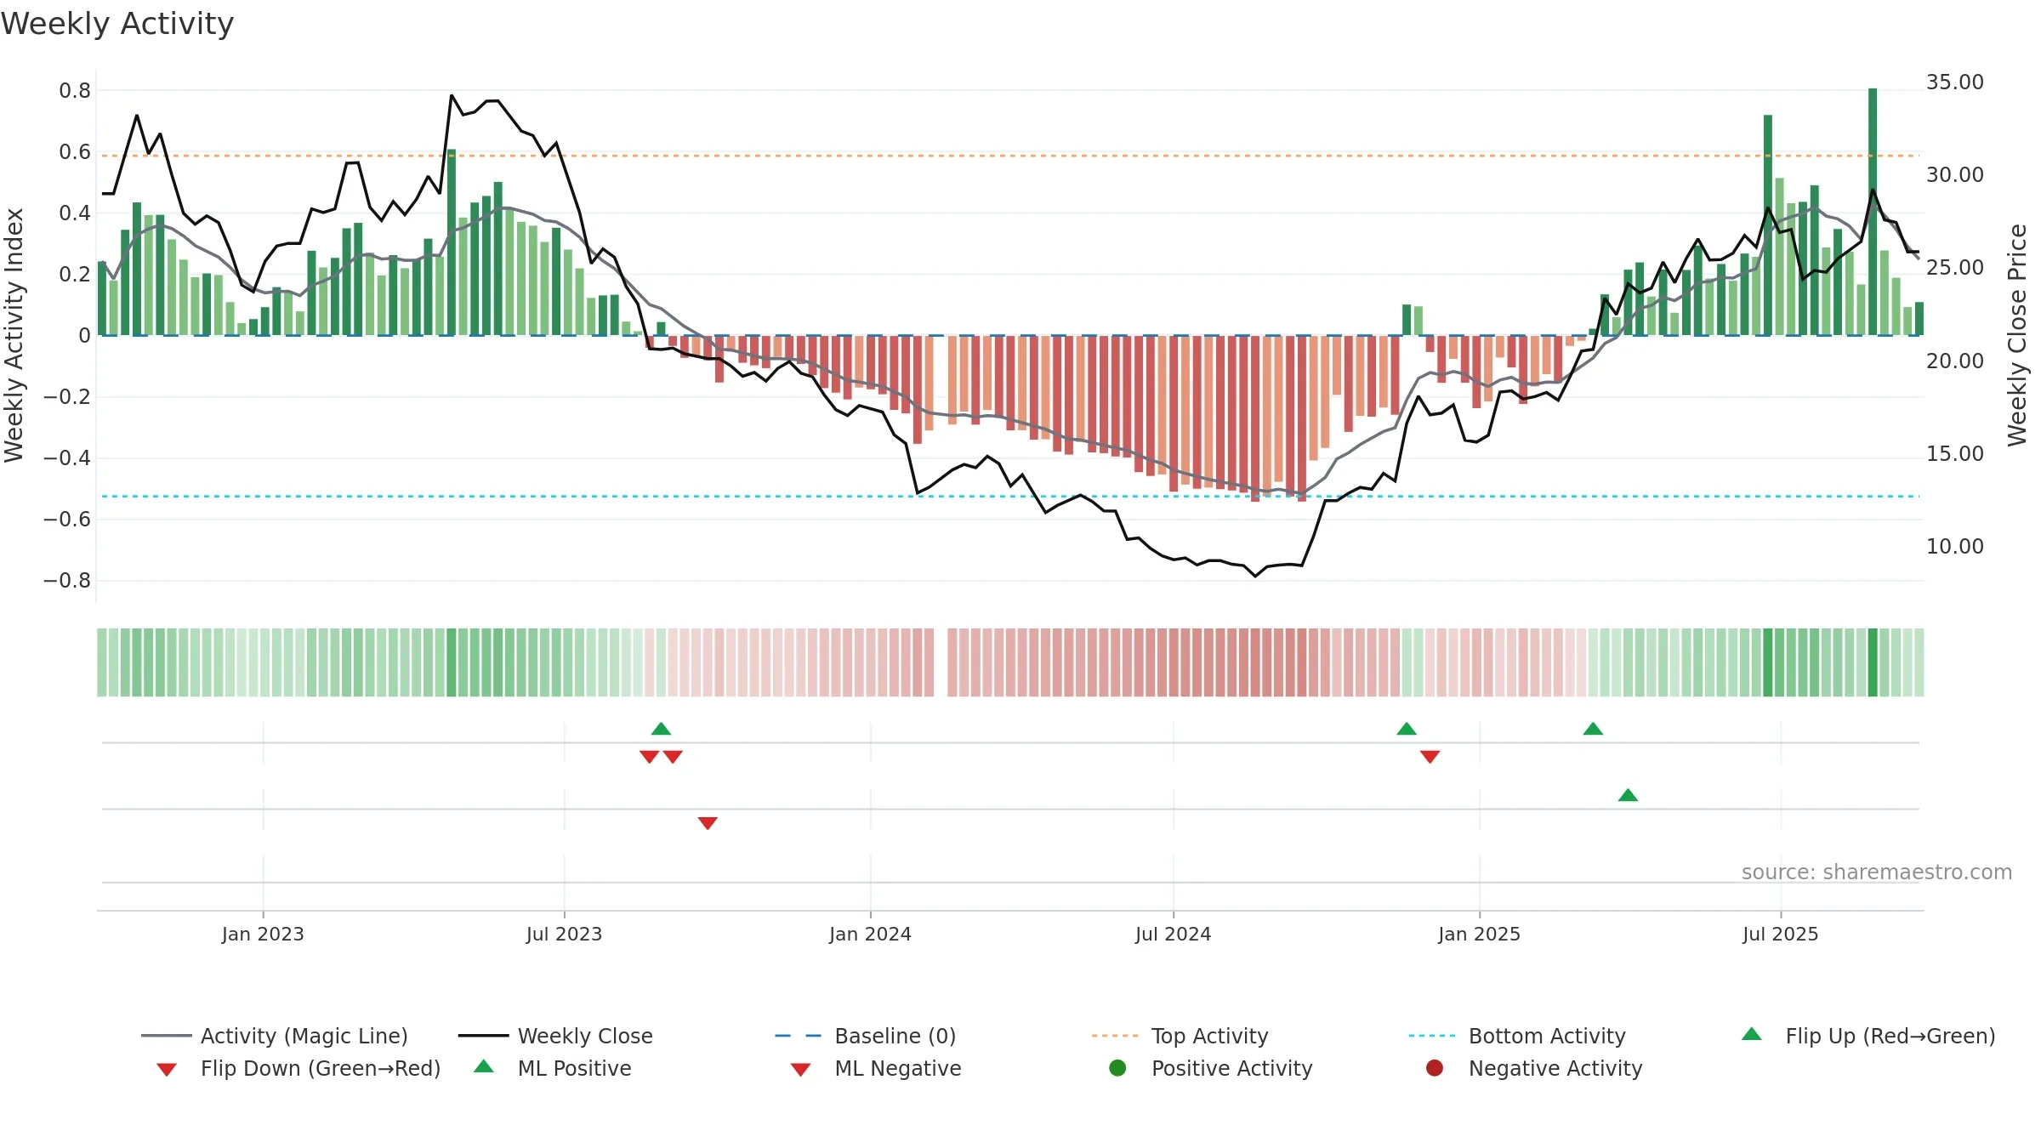Image resolution: width=2041 pixels, height=1148 pixels.
Task: Toggle the Top Activity legend entry
Action: tap(1180, 1036)
